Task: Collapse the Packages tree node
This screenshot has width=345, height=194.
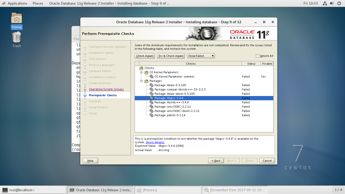Action: [x=141, y=81]
